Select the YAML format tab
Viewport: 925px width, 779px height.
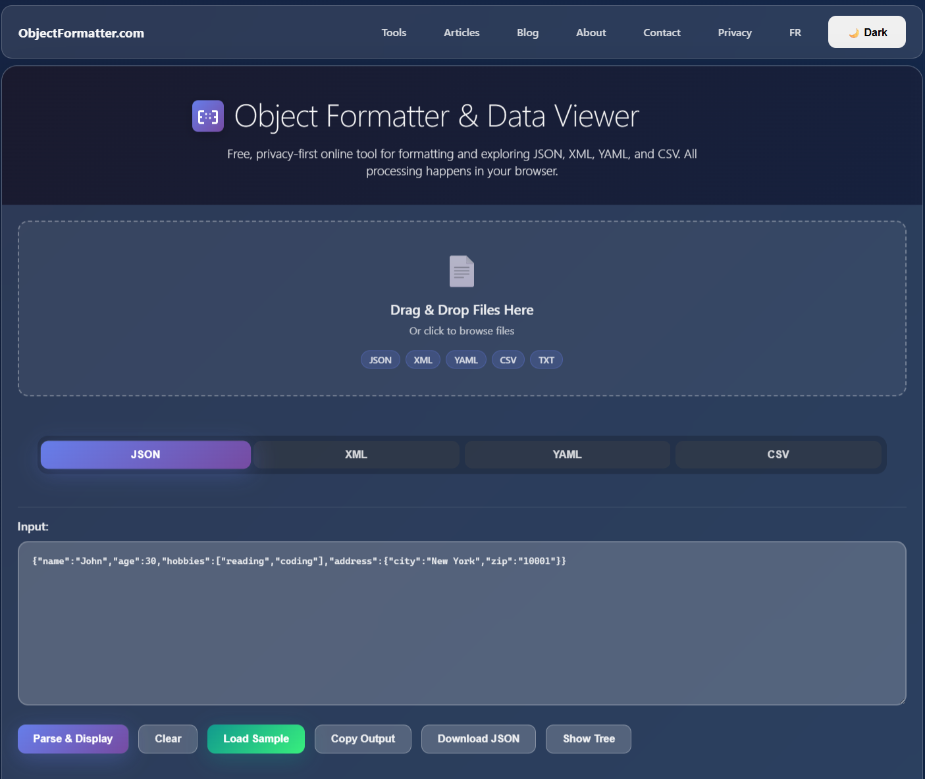coord(567,455)
